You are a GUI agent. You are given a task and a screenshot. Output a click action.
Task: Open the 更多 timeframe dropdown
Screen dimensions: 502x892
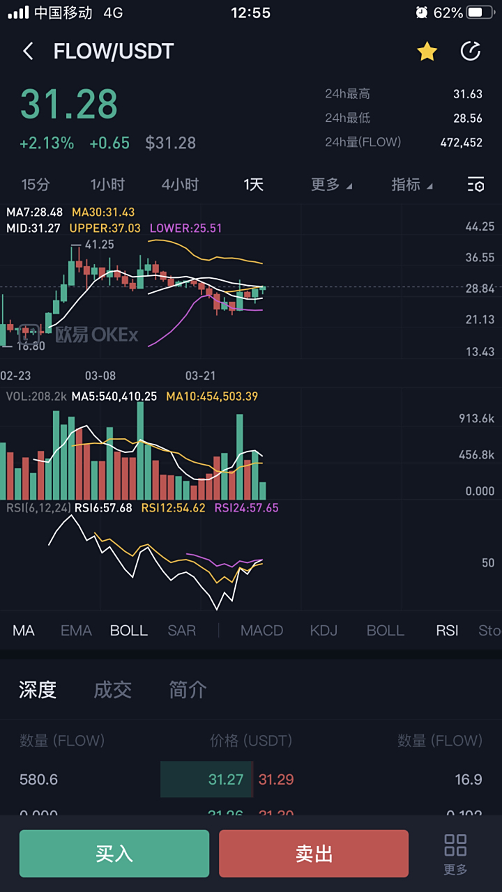pos(328,185)
